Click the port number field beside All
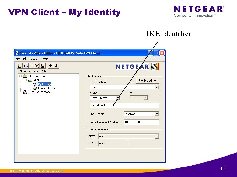The width and height of the screenshot is (237, 177). point(154,98)
